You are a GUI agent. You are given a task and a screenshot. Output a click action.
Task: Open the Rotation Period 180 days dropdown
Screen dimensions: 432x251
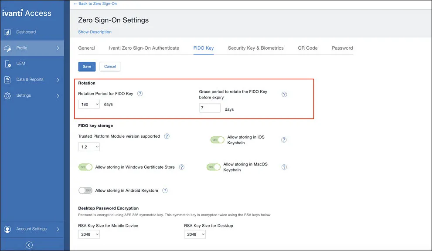(89, 104)
